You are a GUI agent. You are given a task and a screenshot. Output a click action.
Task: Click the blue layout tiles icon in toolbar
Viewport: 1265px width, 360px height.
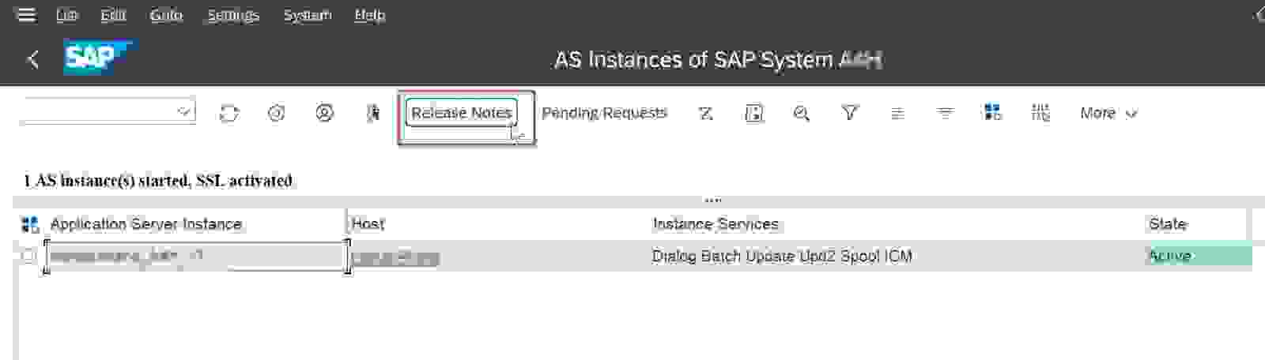coord(992,112)
